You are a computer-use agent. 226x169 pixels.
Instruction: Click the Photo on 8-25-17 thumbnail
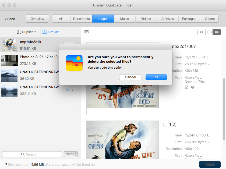coord(9,61)
